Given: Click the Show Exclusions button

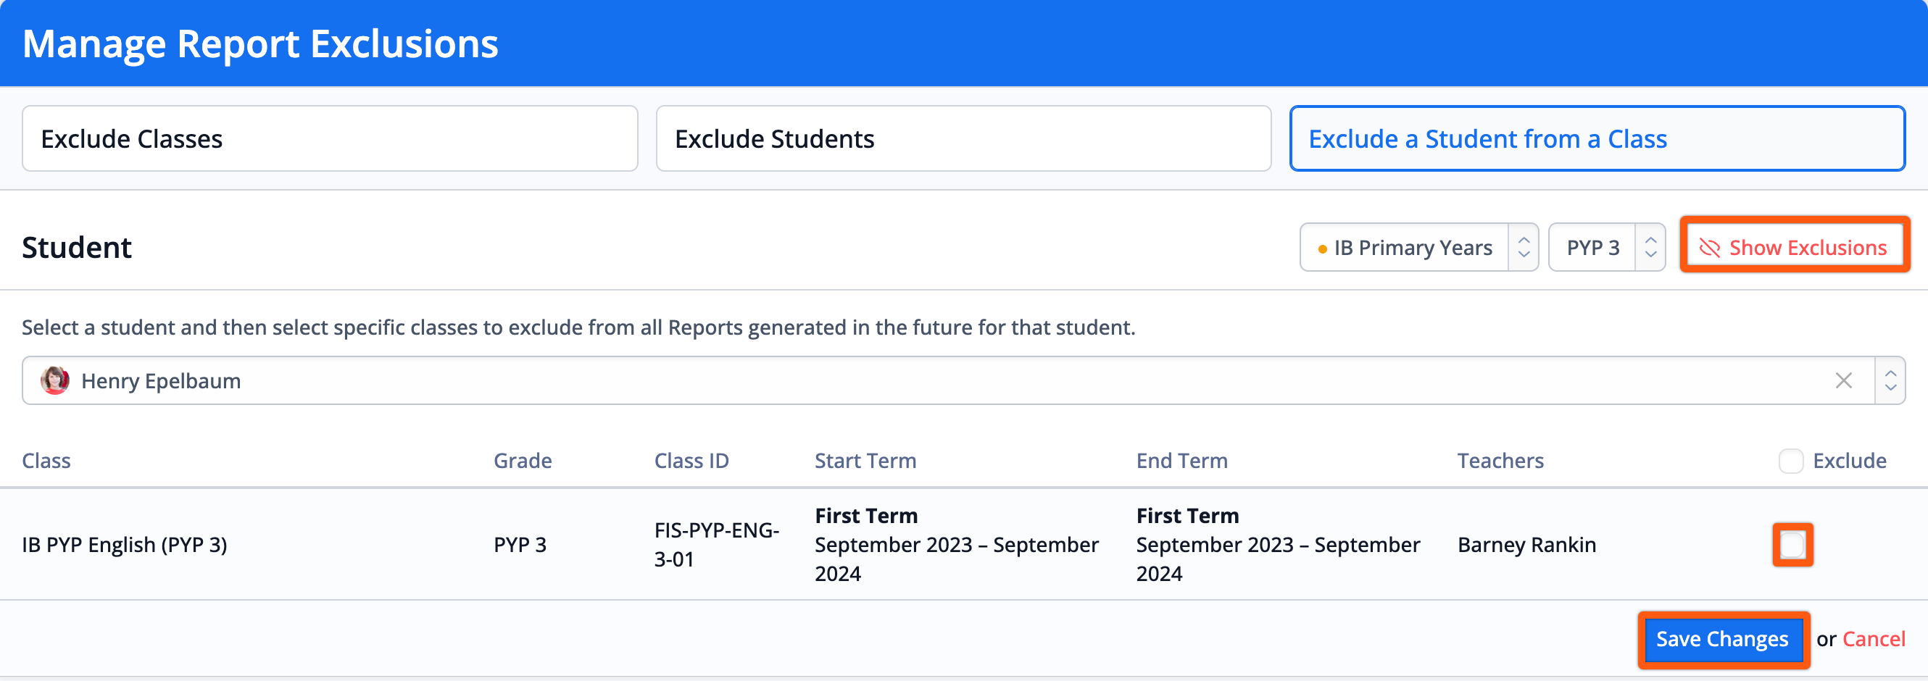Looking at the screenshot, I should click(1793, 248).
